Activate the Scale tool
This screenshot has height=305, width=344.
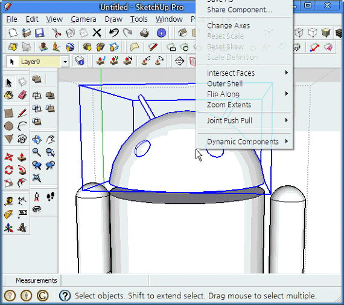9,183
